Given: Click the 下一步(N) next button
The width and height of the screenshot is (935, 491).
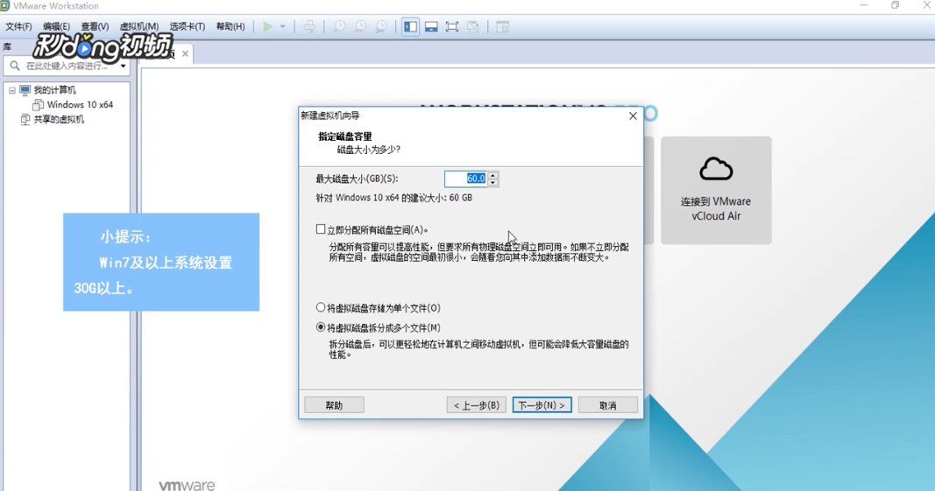Looking at the screenshot, I should 542,405.
